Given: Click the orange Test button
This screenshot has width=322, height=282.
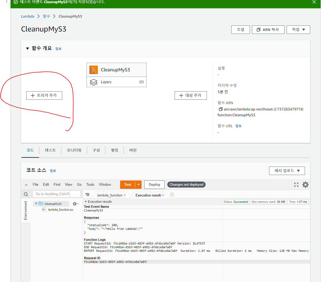Looking at the screenshot, I should [128, 185].
